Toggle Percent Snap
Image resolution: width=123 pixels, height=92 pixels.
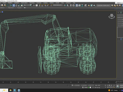pyautogui.click(x=45, y=5)
